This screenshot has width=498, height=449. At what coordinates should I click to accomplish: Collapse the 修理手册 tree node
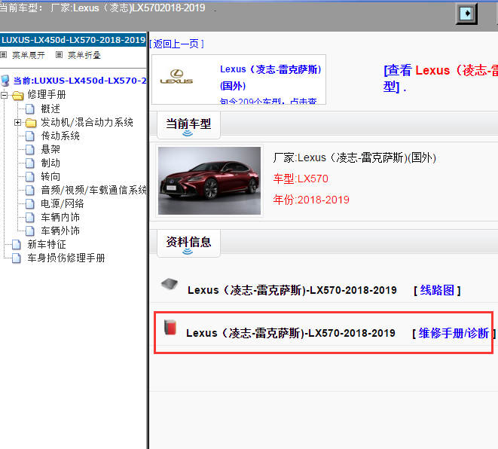pyautogui.click(x=5, y=95)
